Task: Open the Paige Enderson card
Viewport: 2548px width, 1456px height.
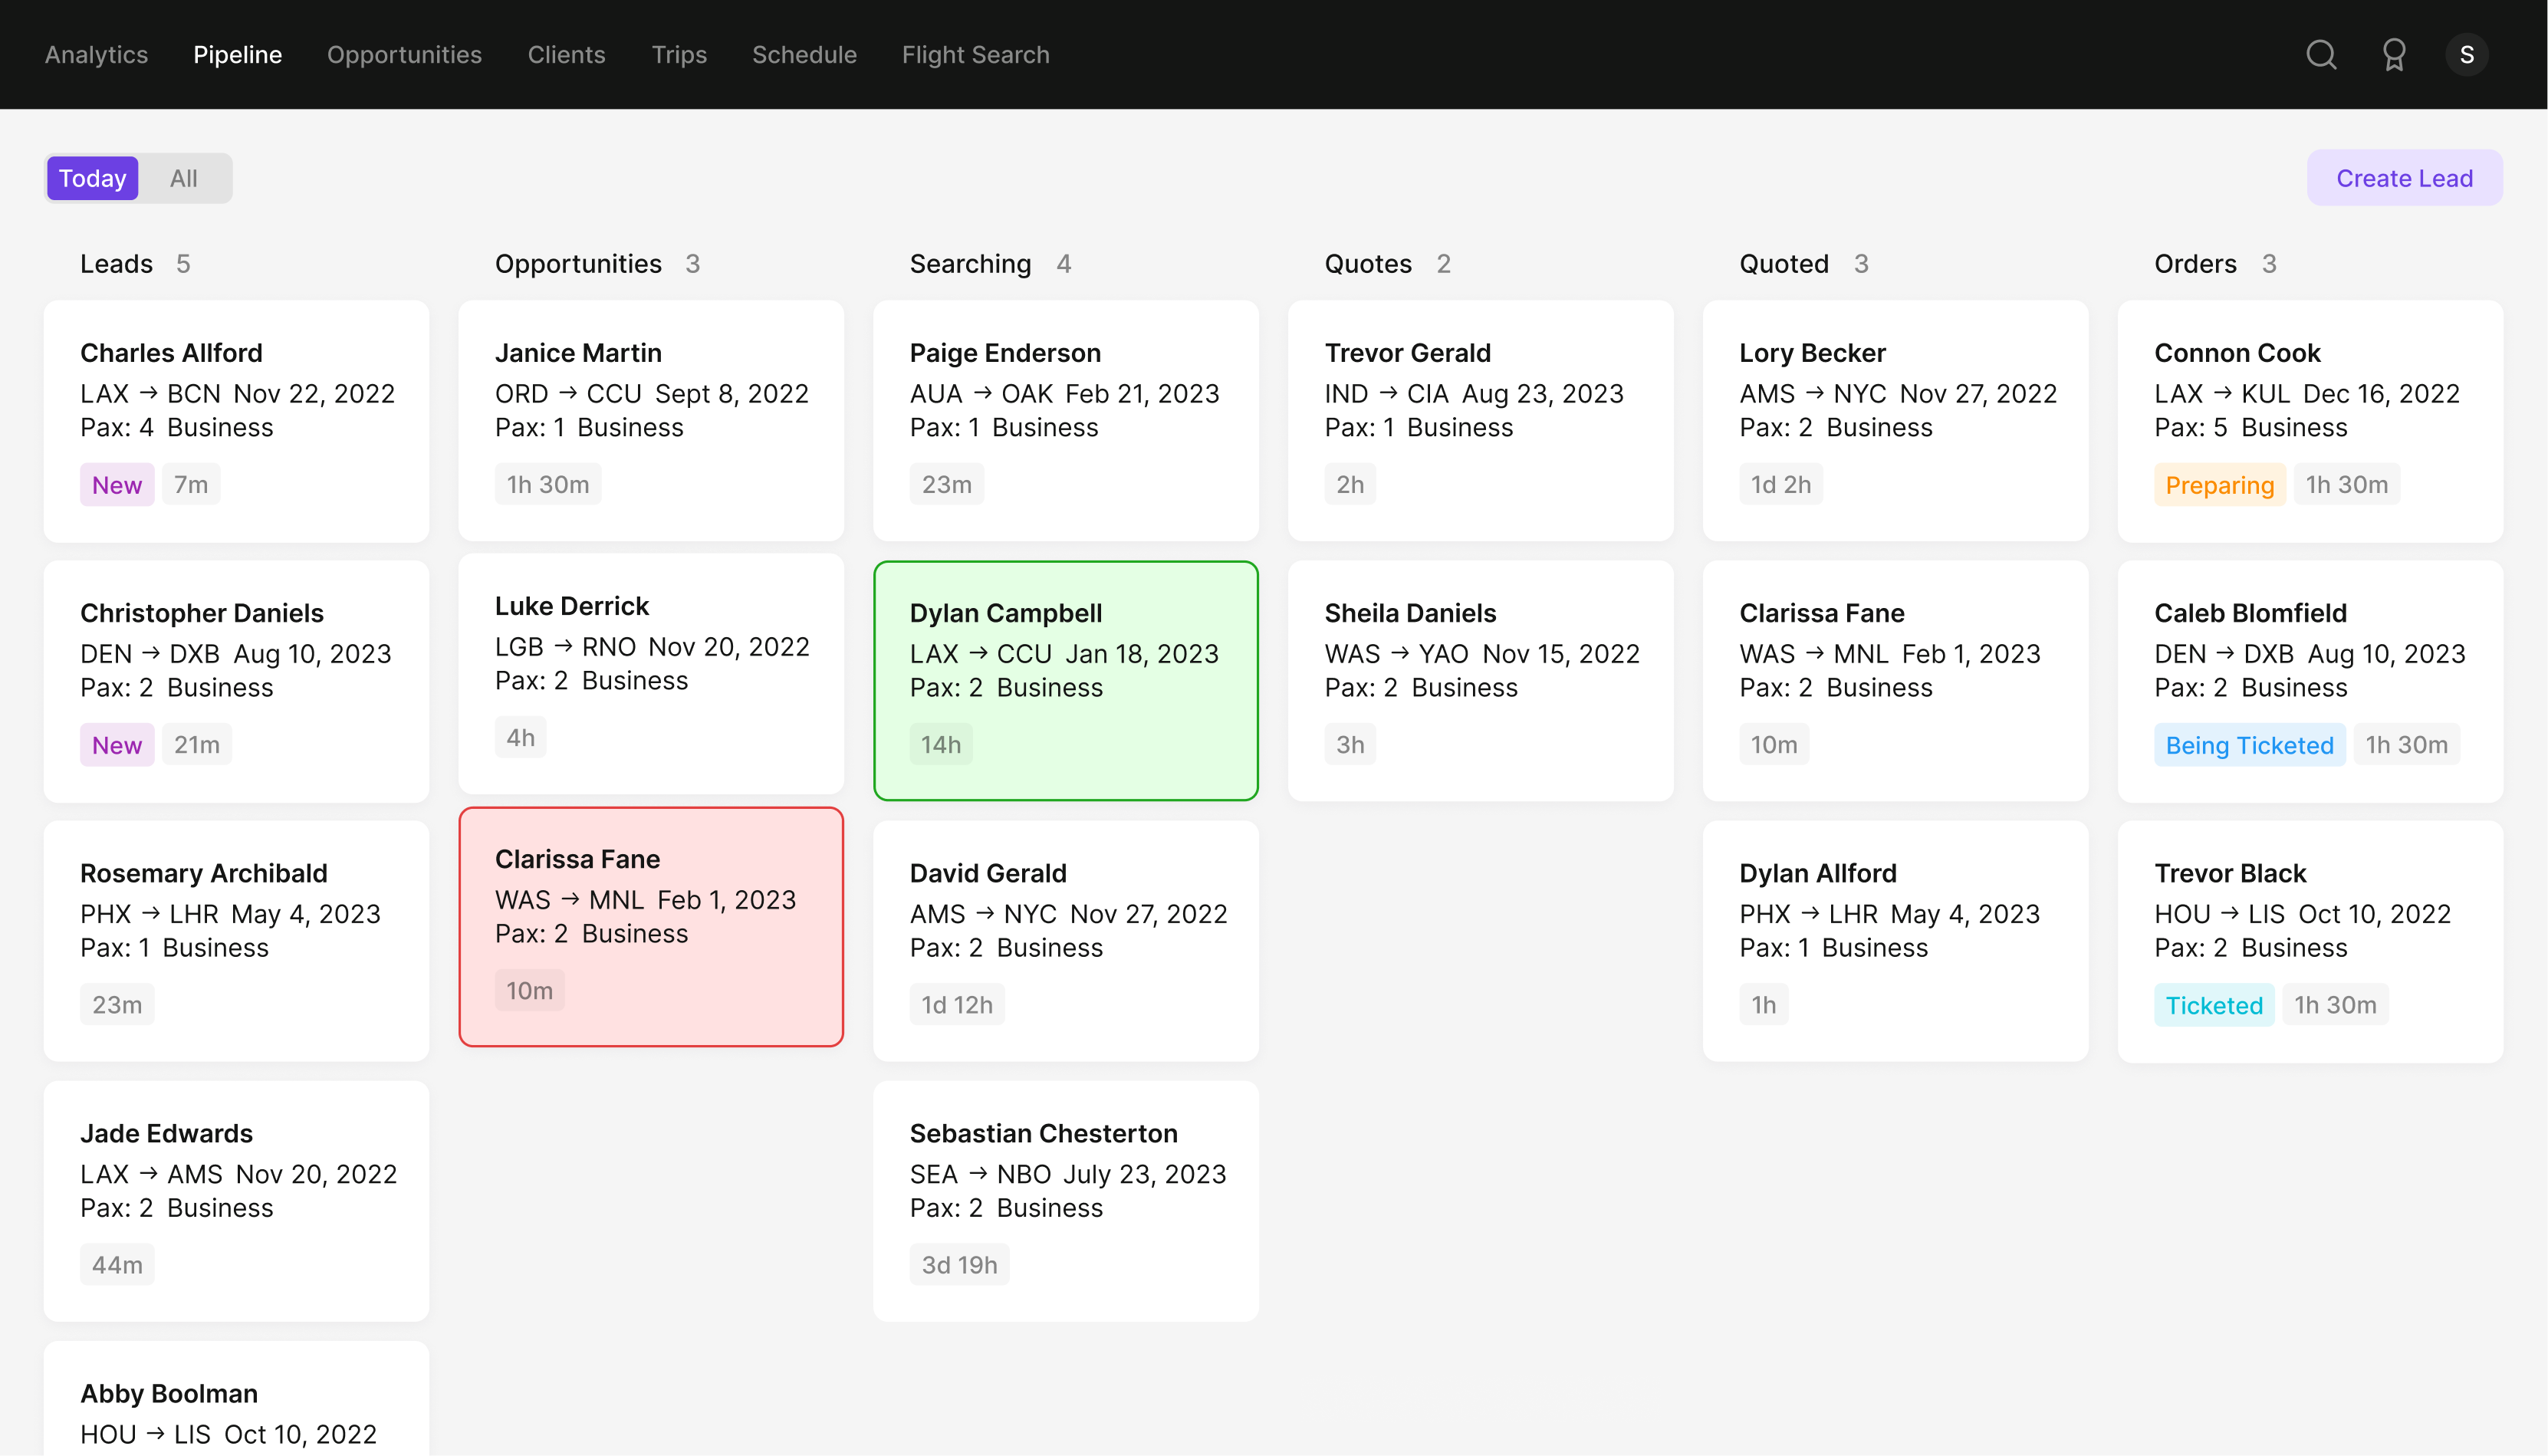Action: pos(1066,421)
